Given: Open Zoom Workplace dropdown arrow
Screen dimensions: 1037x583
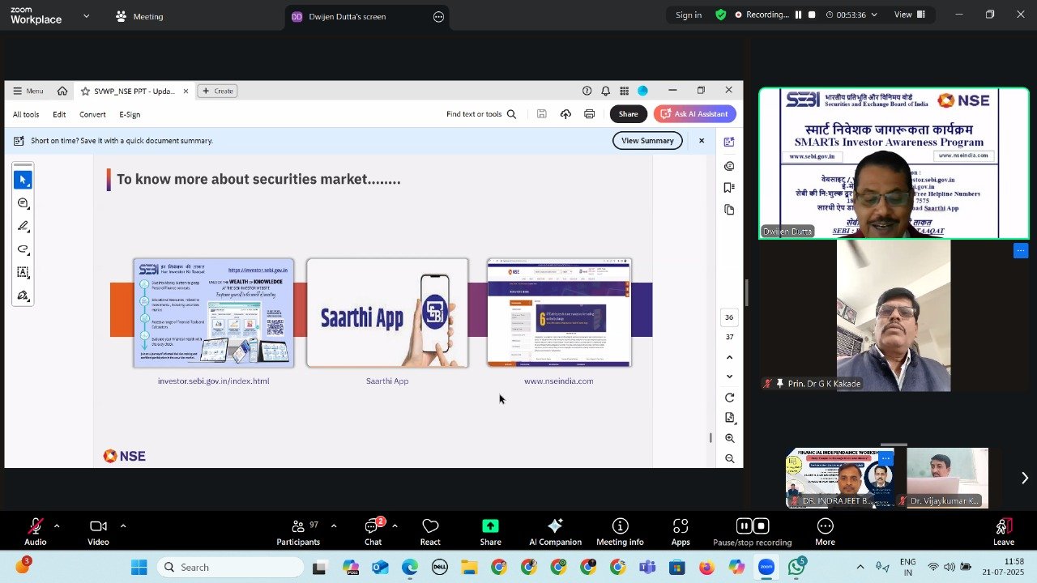Looking at the screenshot, I should click(x=86, y=15).
